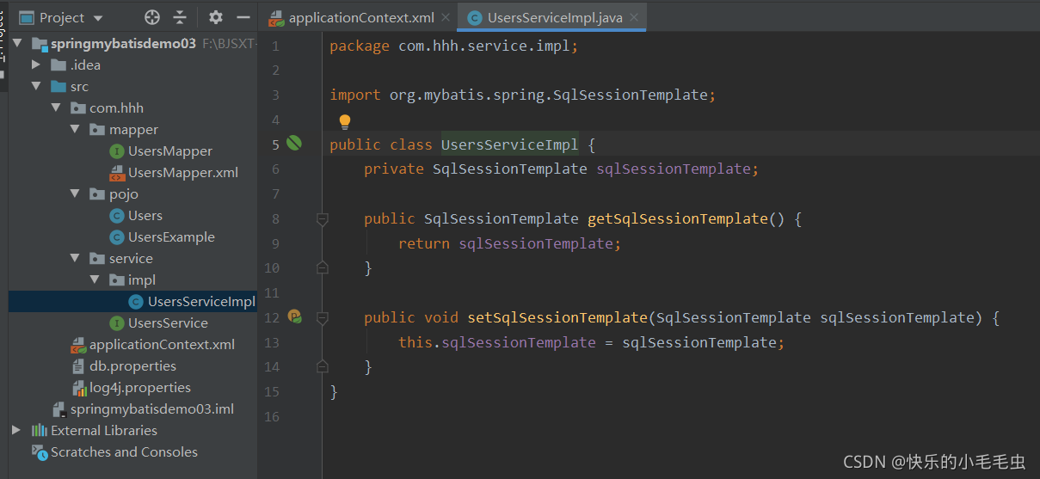Click the External Libraries icon

40,430
